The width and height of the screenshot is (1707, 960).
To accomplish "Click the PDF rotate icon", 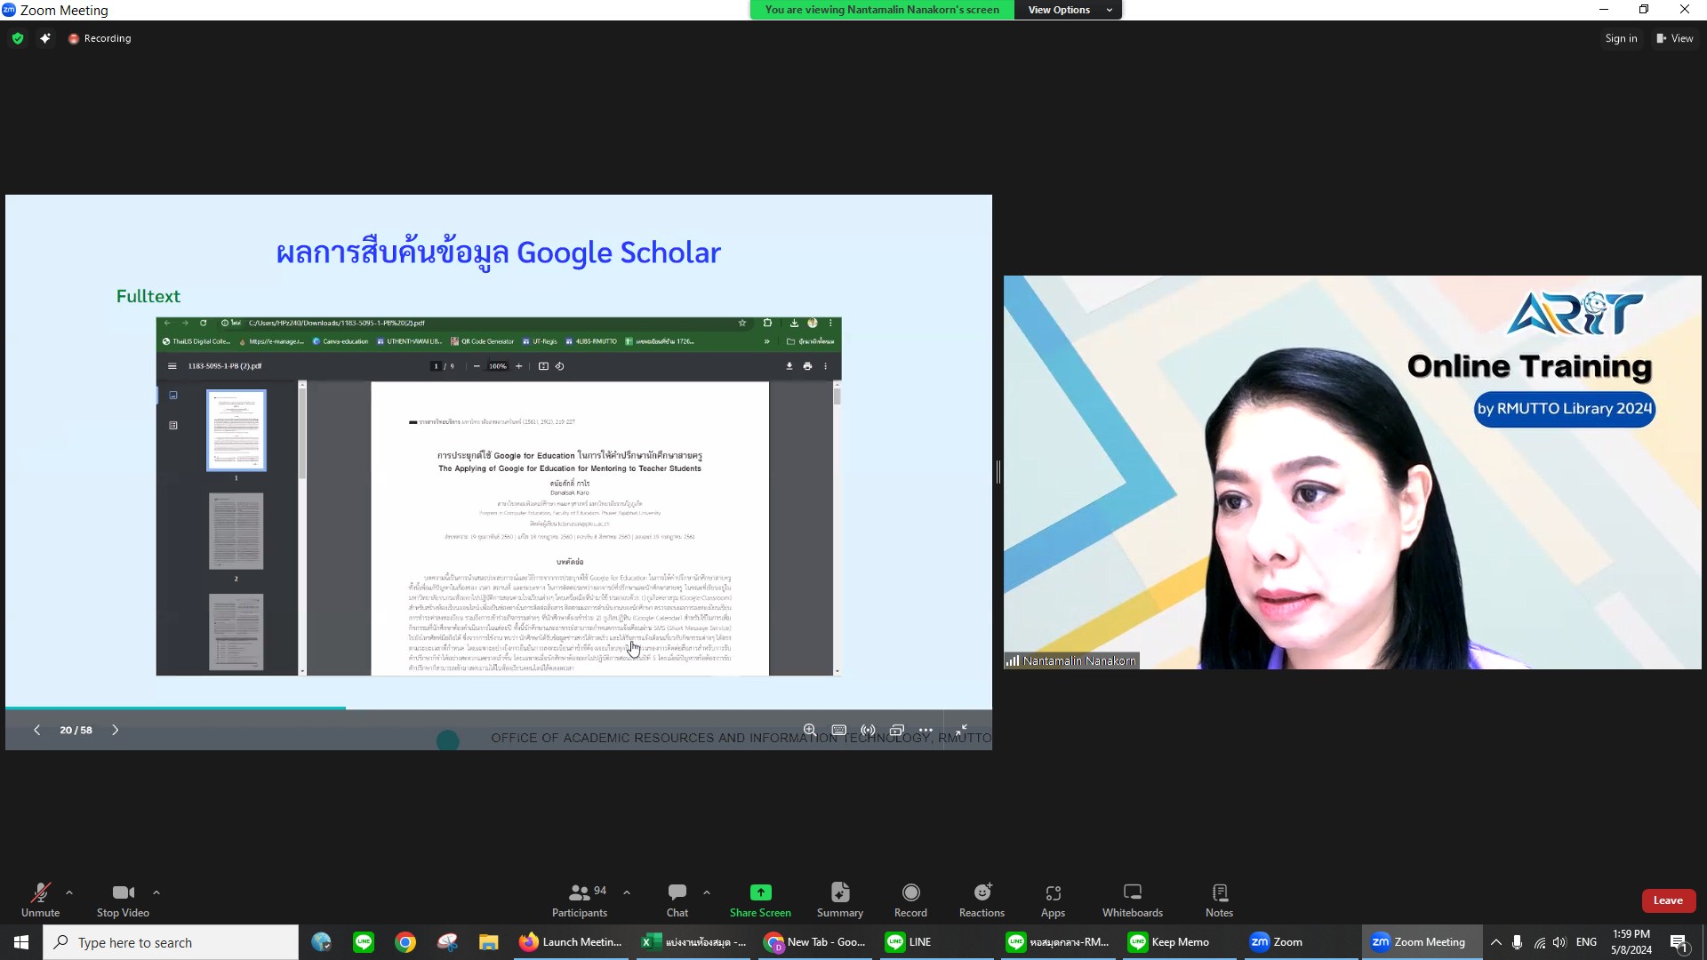I will (x=559, y=366).
